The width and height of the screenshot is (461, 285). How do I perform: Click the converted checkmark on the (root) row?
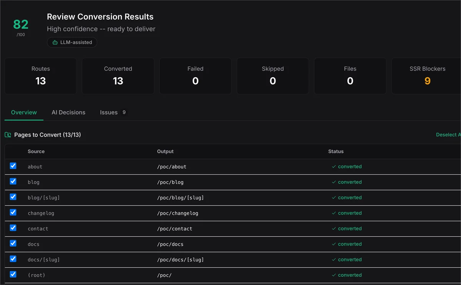[334, 275]
